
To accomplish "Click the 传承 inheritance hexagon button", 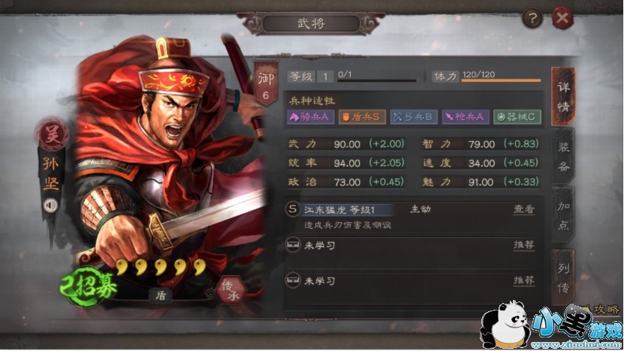I will 231,290.
